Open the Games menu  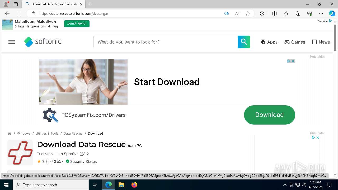(x=295, y=42)
